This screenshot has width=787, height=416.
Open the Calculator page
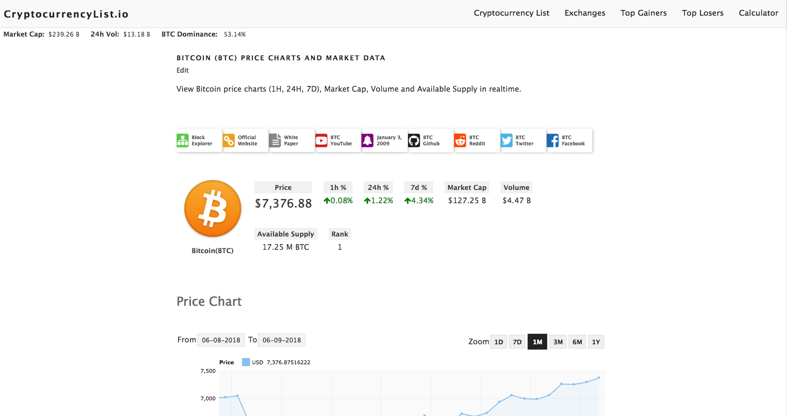[x=759, y=13]
